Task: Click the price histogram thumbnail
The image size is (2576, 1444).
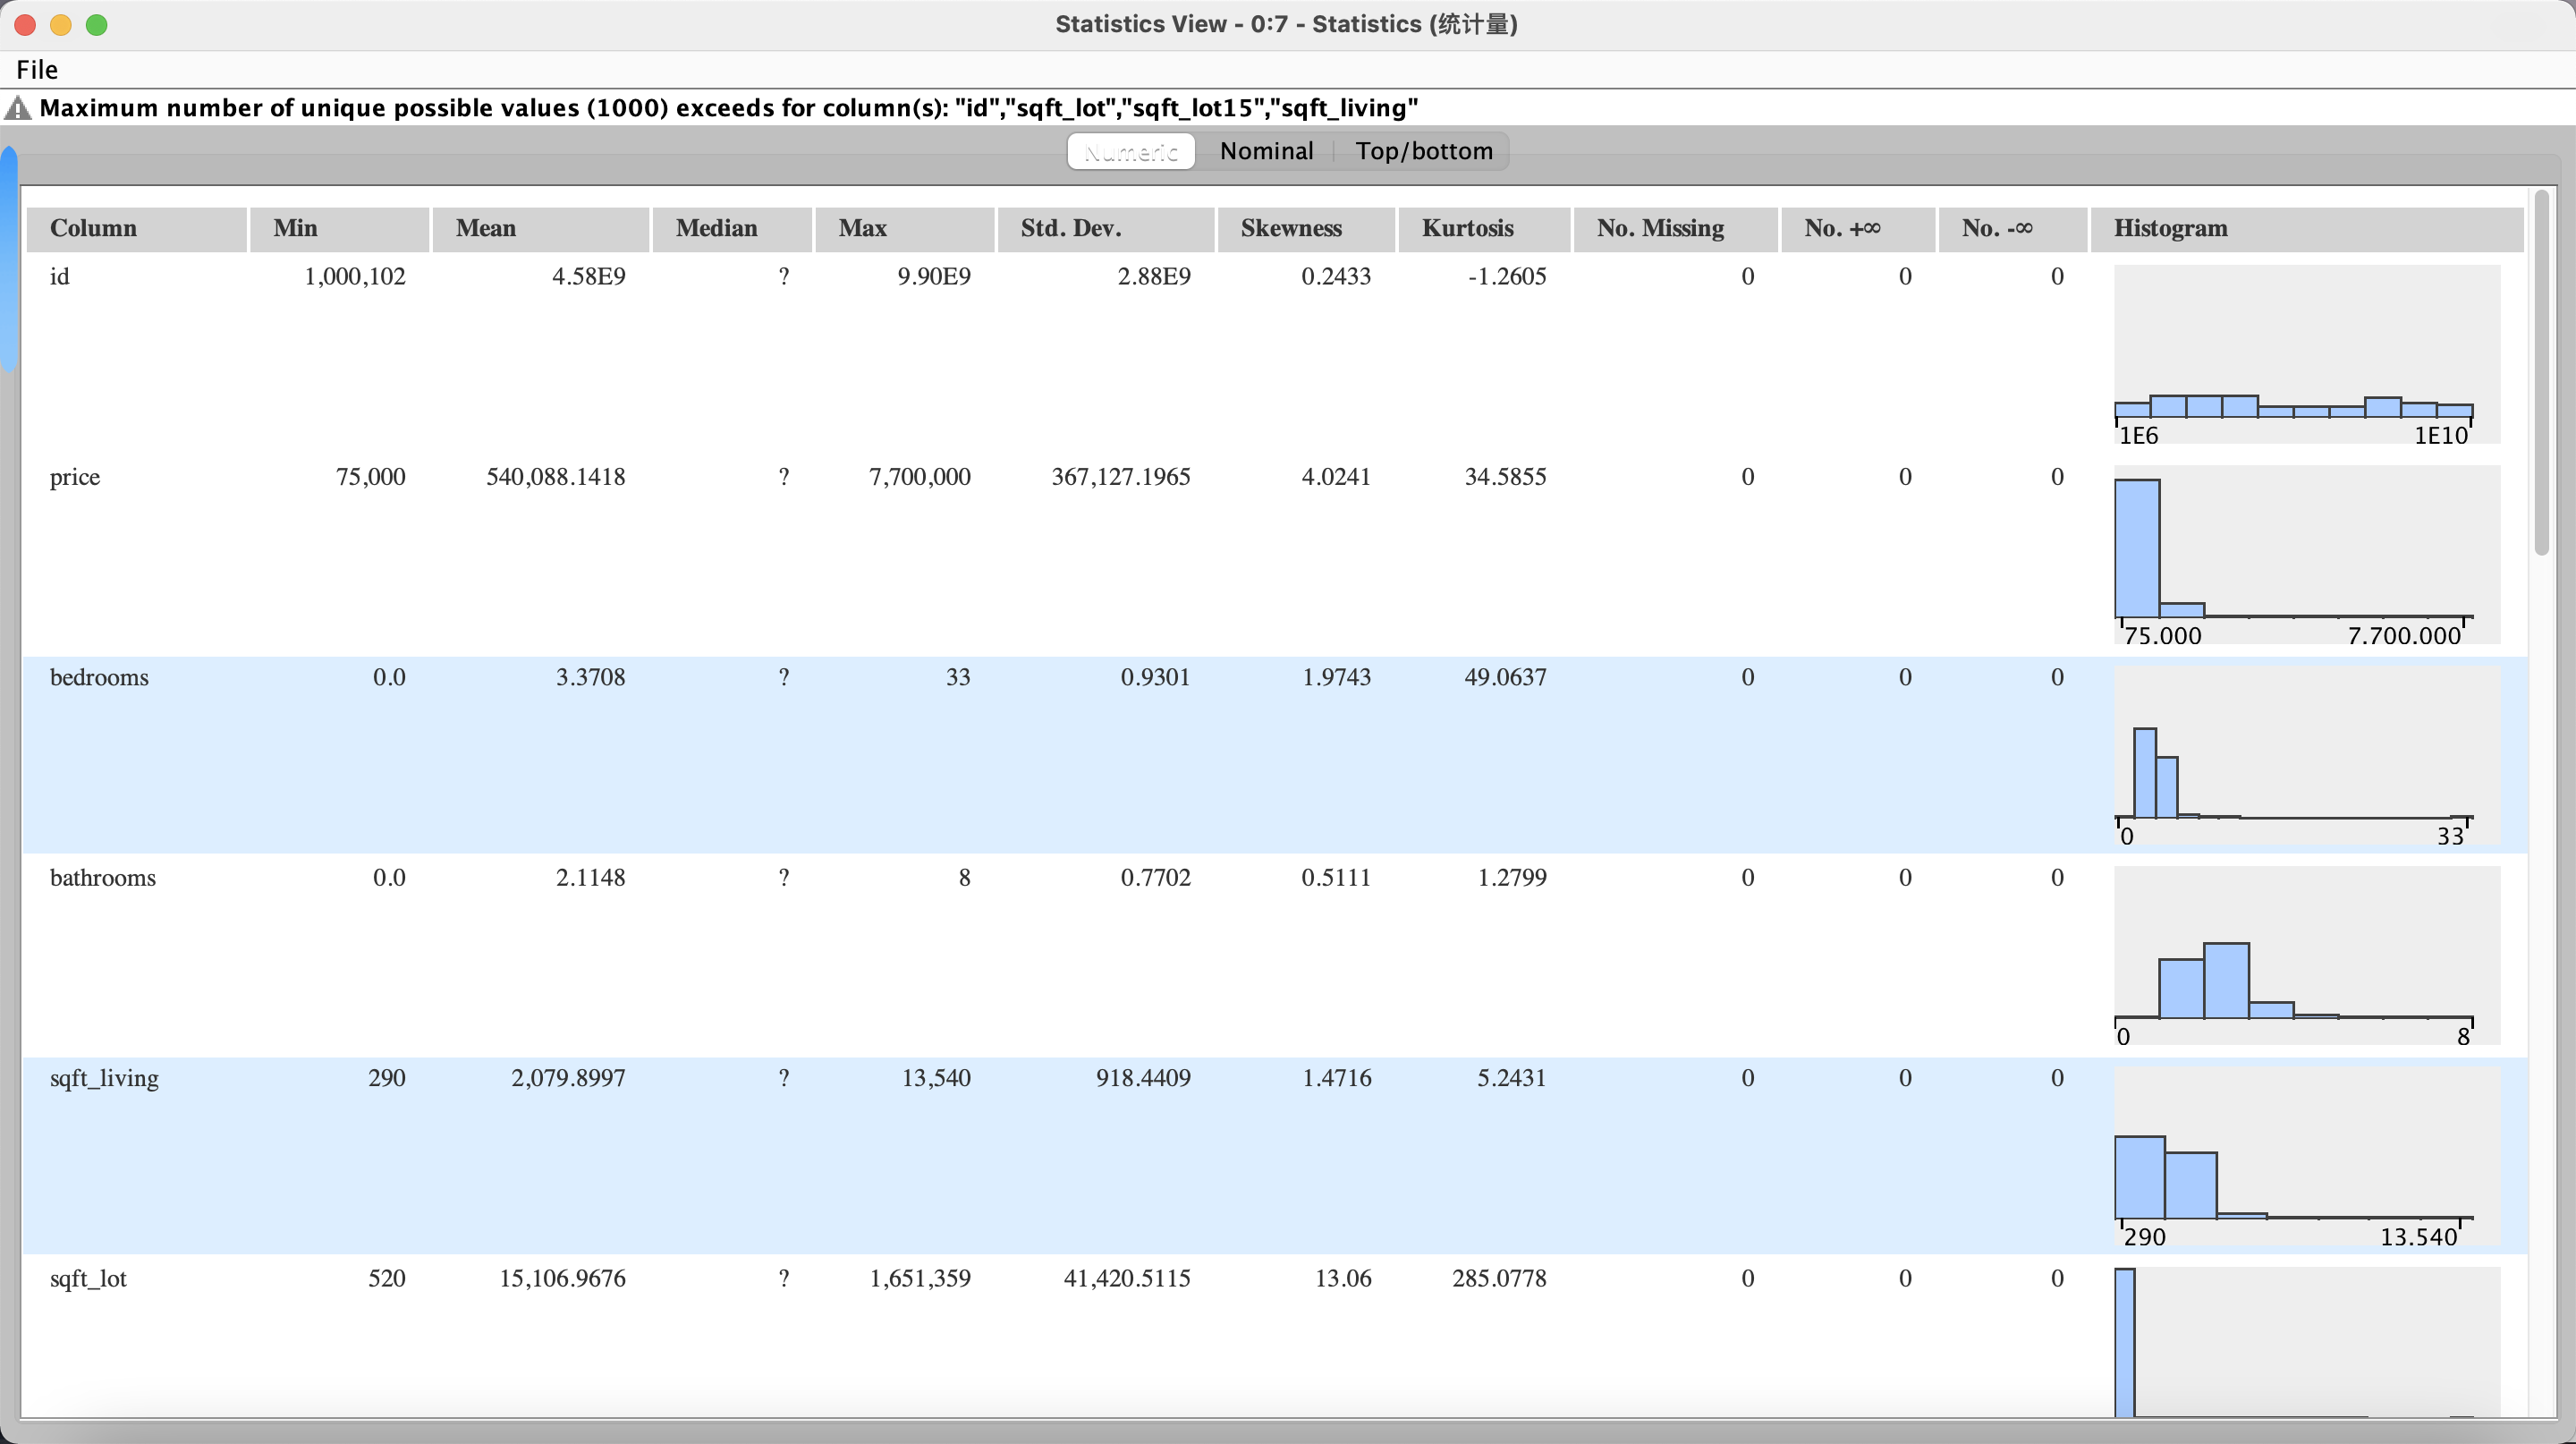Action: click(2306, 555)
